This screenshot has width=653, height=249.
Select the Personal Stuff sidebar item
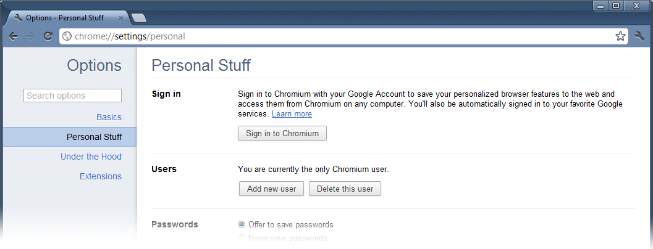[70, 137]
